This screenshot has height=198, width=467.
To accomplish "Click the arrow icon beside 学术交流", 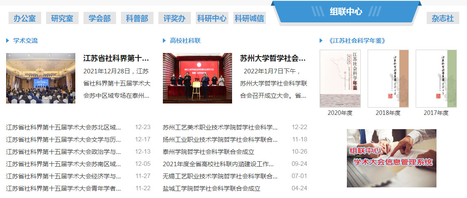I will click(x=8, y=41).
